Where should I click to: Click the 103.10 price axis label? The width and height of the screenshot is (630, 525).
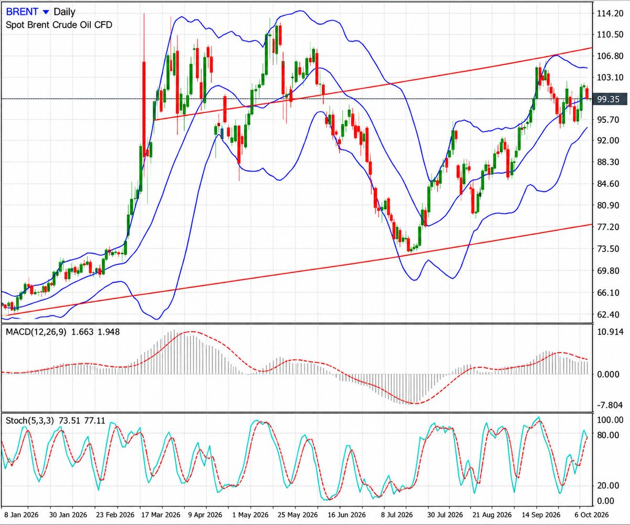point(609,78)
